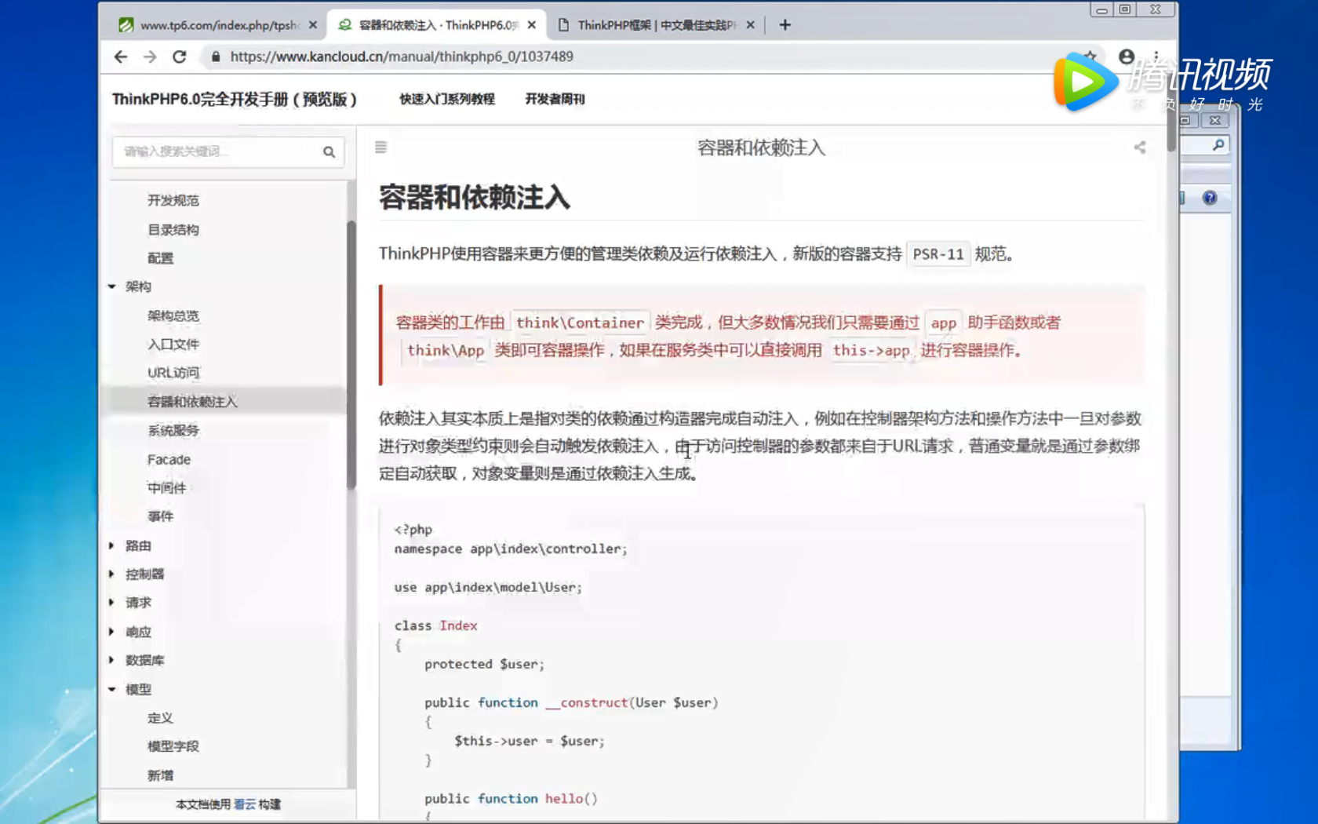Screen dimensions: 1318x824
Task: Click the 看云 link in footer
Action: click(245, 804)
